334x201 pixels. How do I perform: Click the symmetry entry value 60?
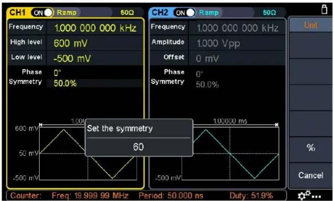pos(139,147)
